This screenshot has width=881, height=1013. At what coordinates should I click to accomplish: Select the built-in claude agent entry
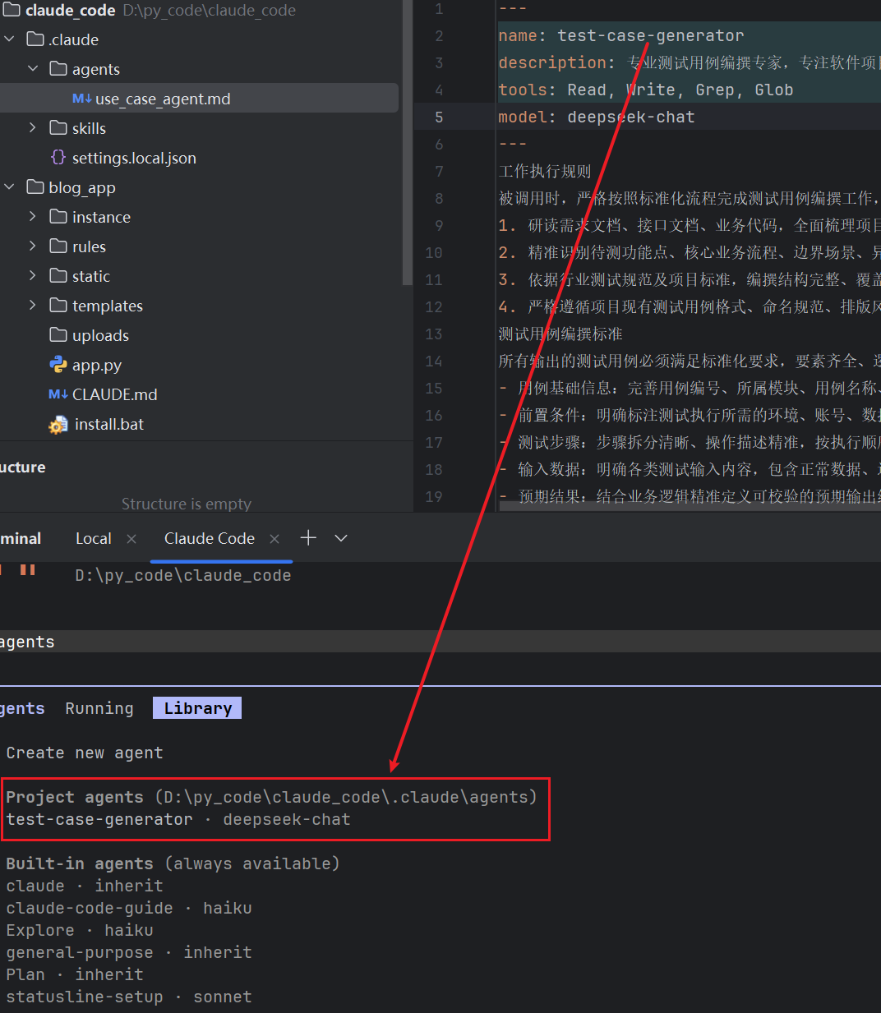(x=85, y=886)
